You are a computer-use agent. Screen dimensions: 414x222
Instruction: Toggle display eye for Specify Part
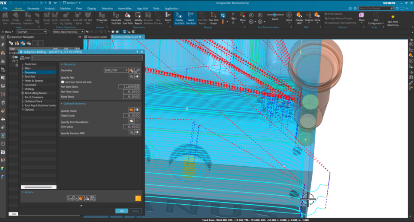(137, 76)
